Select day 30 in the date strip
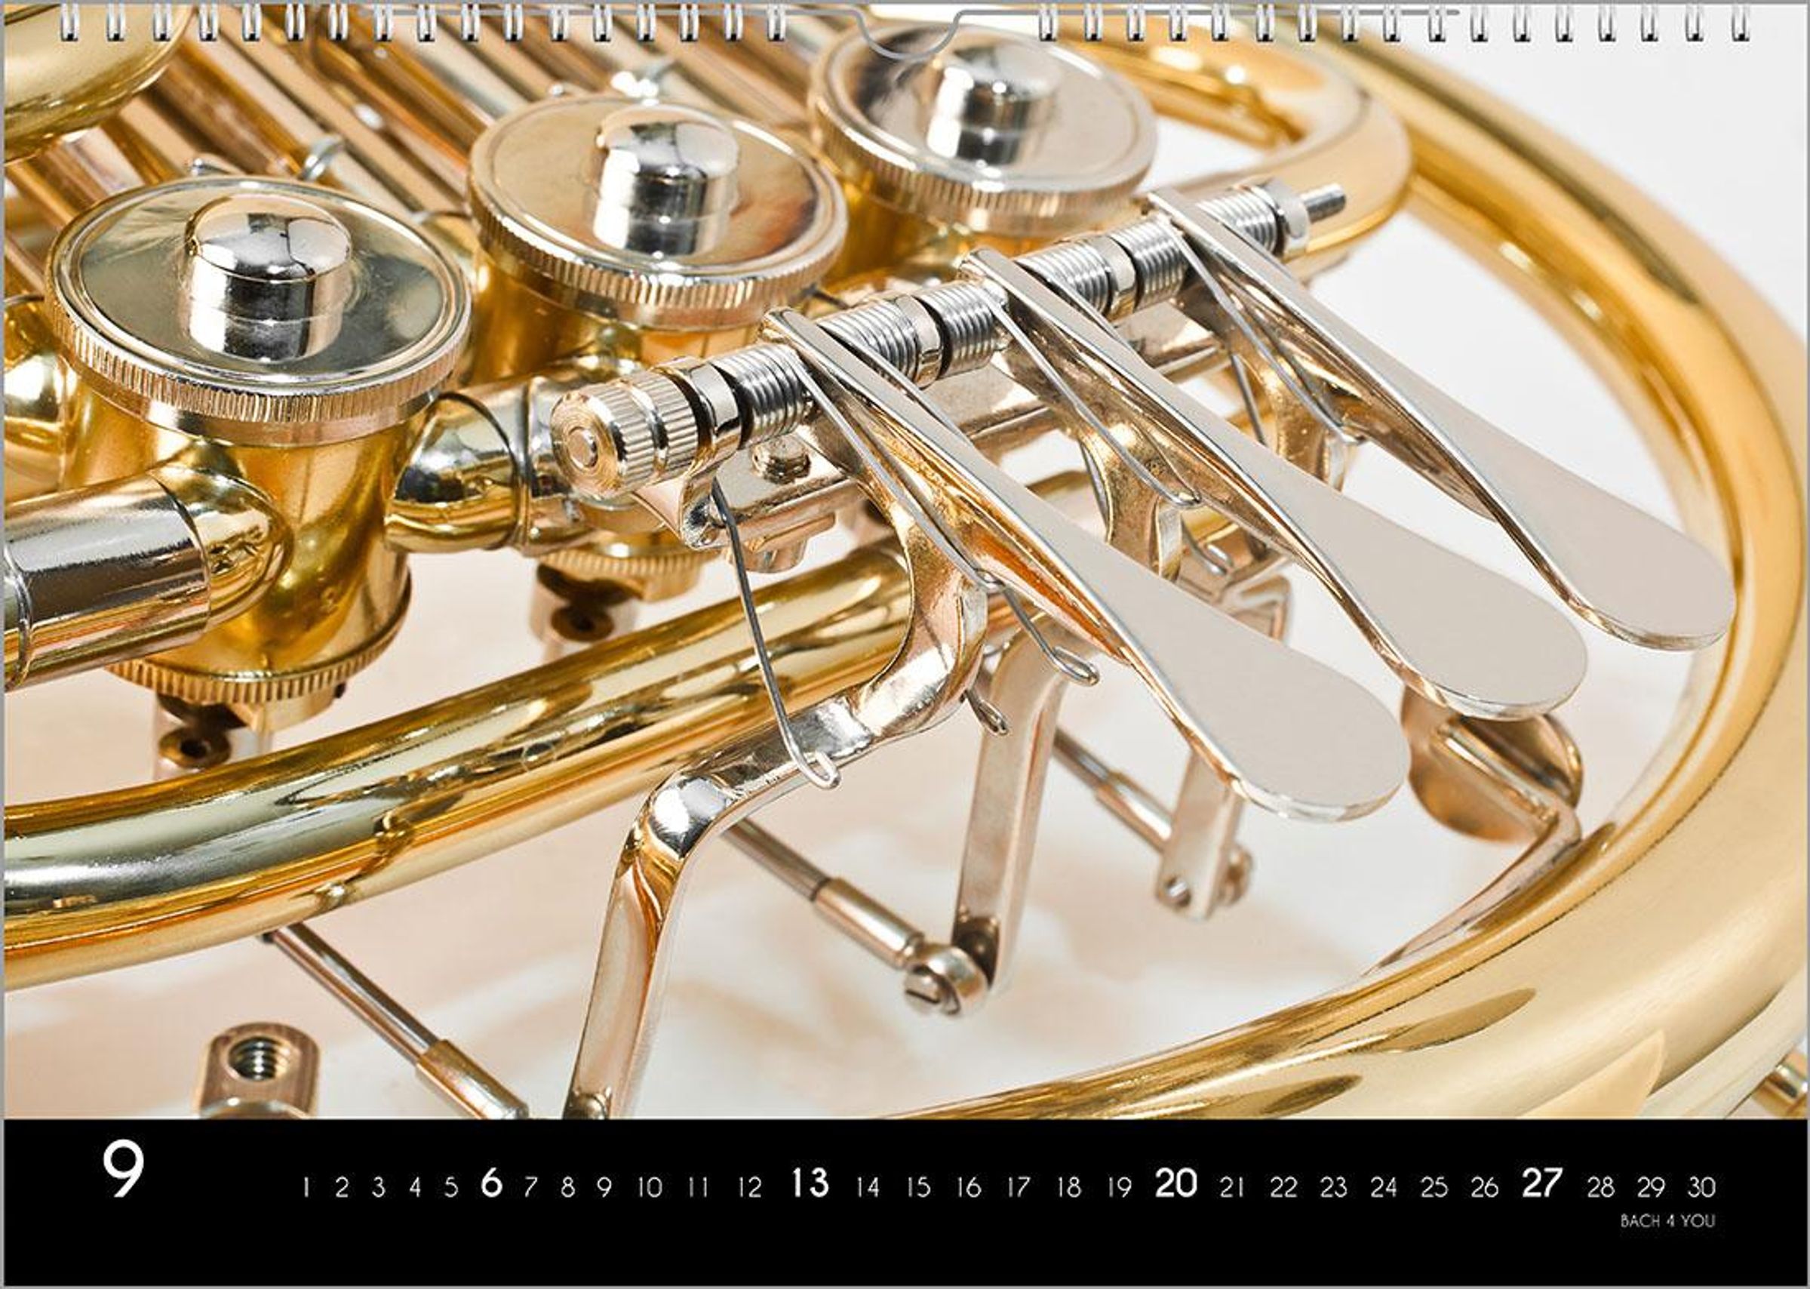This screenshot has height=1289, width=1810. [x=1701, y=1187]
